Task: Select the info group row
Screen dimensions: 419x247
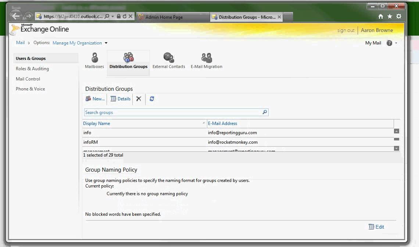Action: point(238,133)
